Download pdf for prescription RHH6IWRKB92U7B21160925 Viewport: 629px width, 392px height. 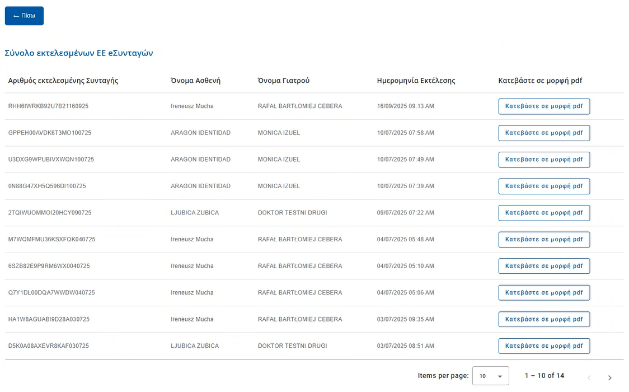[543, 106]
